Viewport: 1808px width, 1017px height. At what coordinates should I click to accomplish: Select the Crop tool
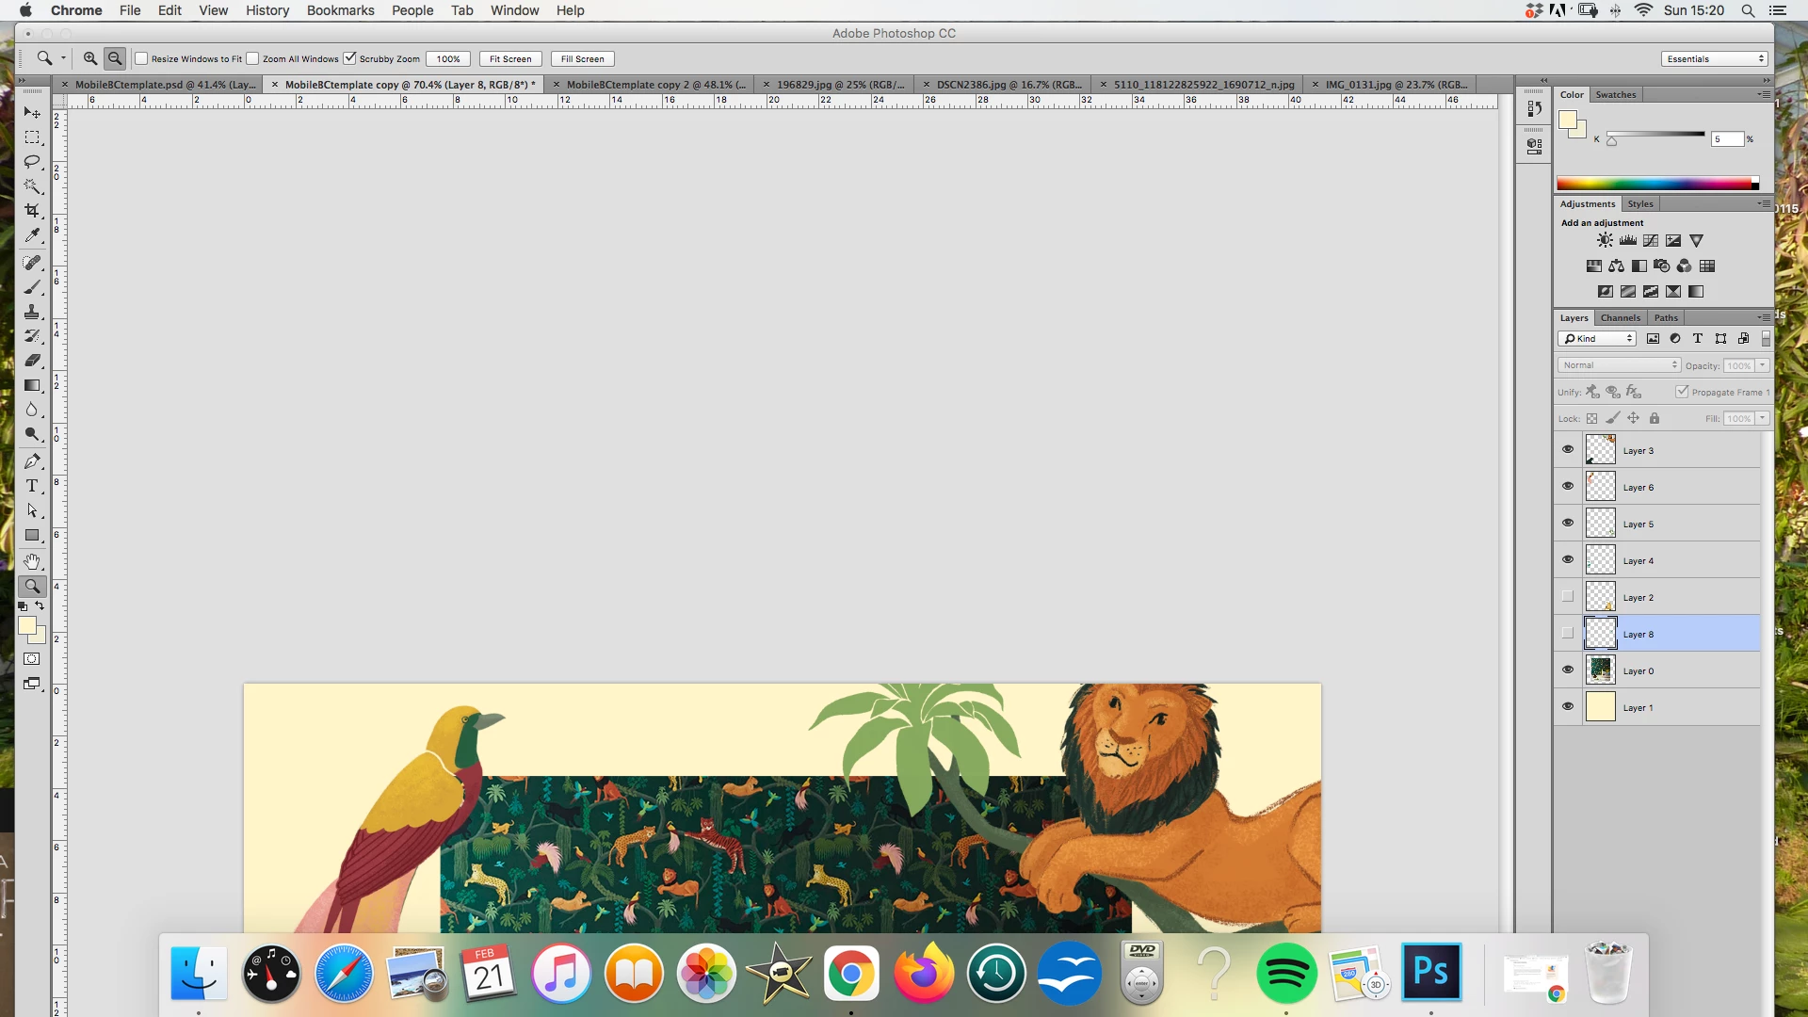click(x=32, y=211)
